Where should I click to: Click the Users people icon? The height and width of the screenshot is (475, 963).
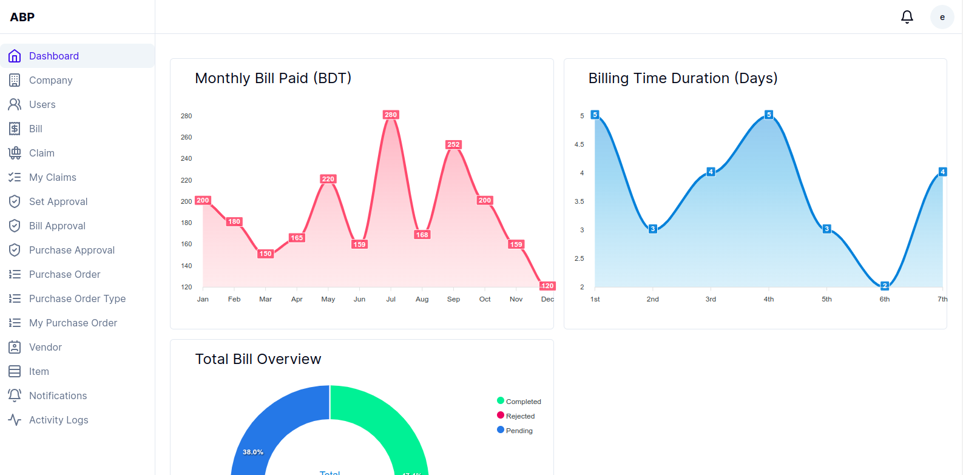point(15,104)
